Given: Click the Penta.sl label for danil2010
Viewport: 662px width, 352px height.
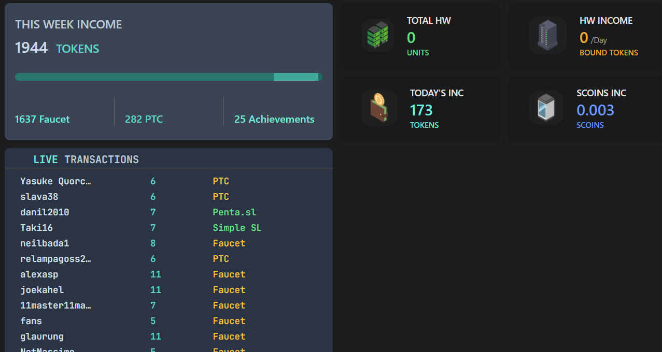Looking at the screenshot, I should click(234, 212).
